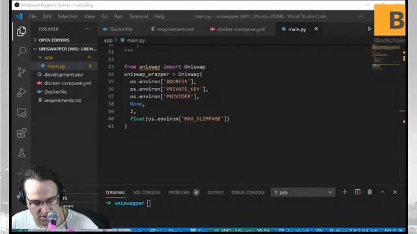The image size is (417, 234).
Task: Open the Help menu
Action: 159,16
